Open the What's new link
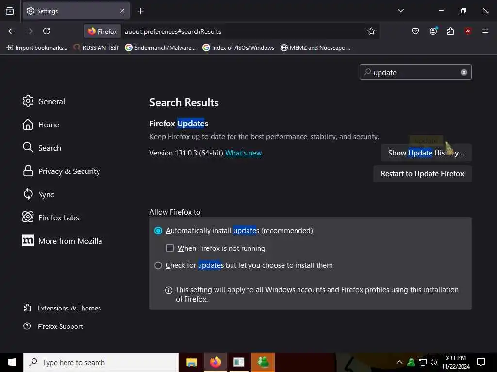497x372 pixels. point(244,153)
